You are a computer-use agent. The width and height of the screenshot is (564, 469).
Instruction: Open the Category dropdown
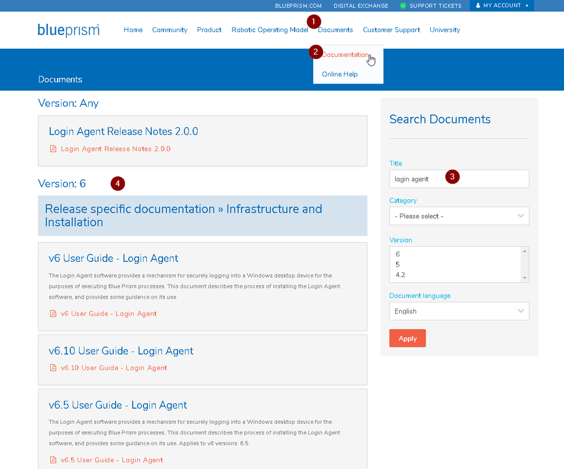459,216
